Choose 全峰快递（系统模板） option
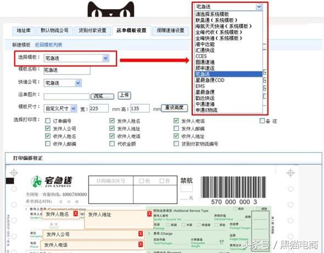This screenshot has height=253, width=324. point(229,38)
